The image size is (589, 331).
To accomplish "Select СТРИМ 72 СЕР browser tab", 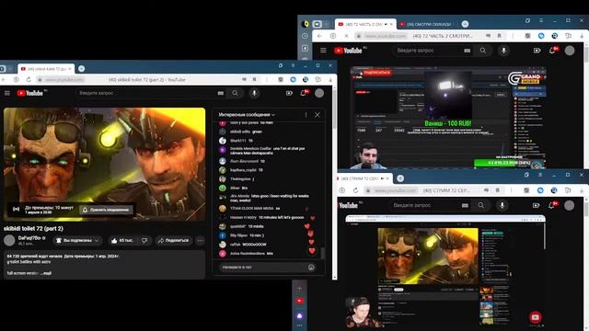I will coord(364,178).
